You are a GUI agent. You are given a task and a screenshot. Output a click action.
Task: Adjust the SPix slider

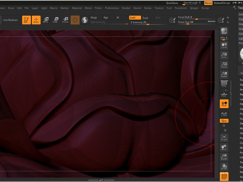(224, 38)
